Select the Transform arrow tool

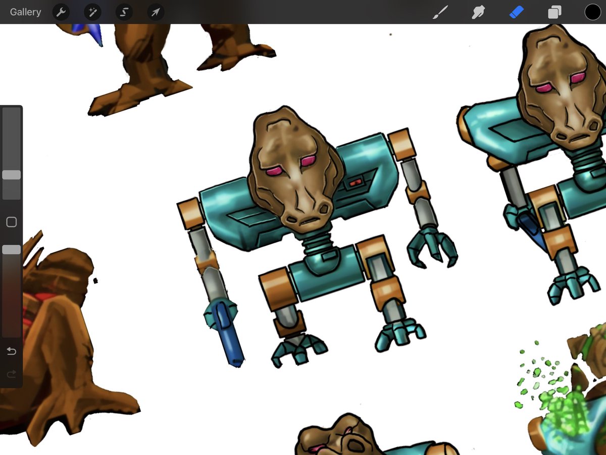(155, 12)
